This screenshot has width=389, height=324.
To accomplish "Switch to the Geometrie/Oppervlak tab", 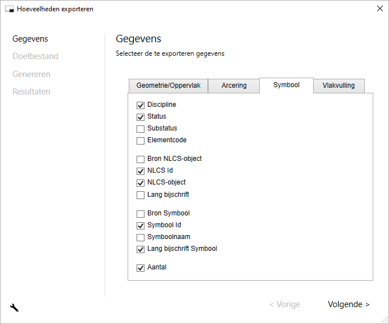I will click(168, 86).
